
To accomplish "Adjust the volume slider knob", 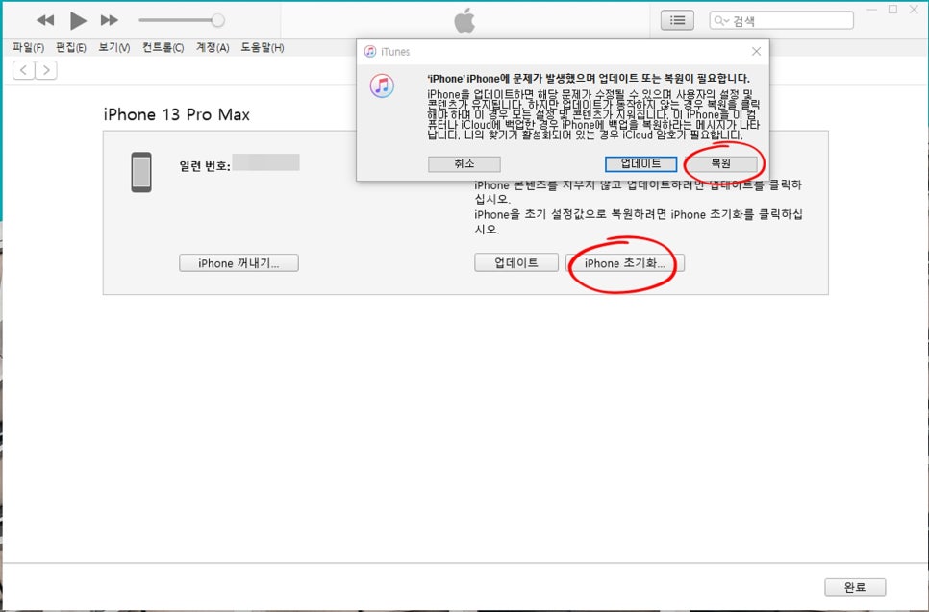I will coord(218,20).
